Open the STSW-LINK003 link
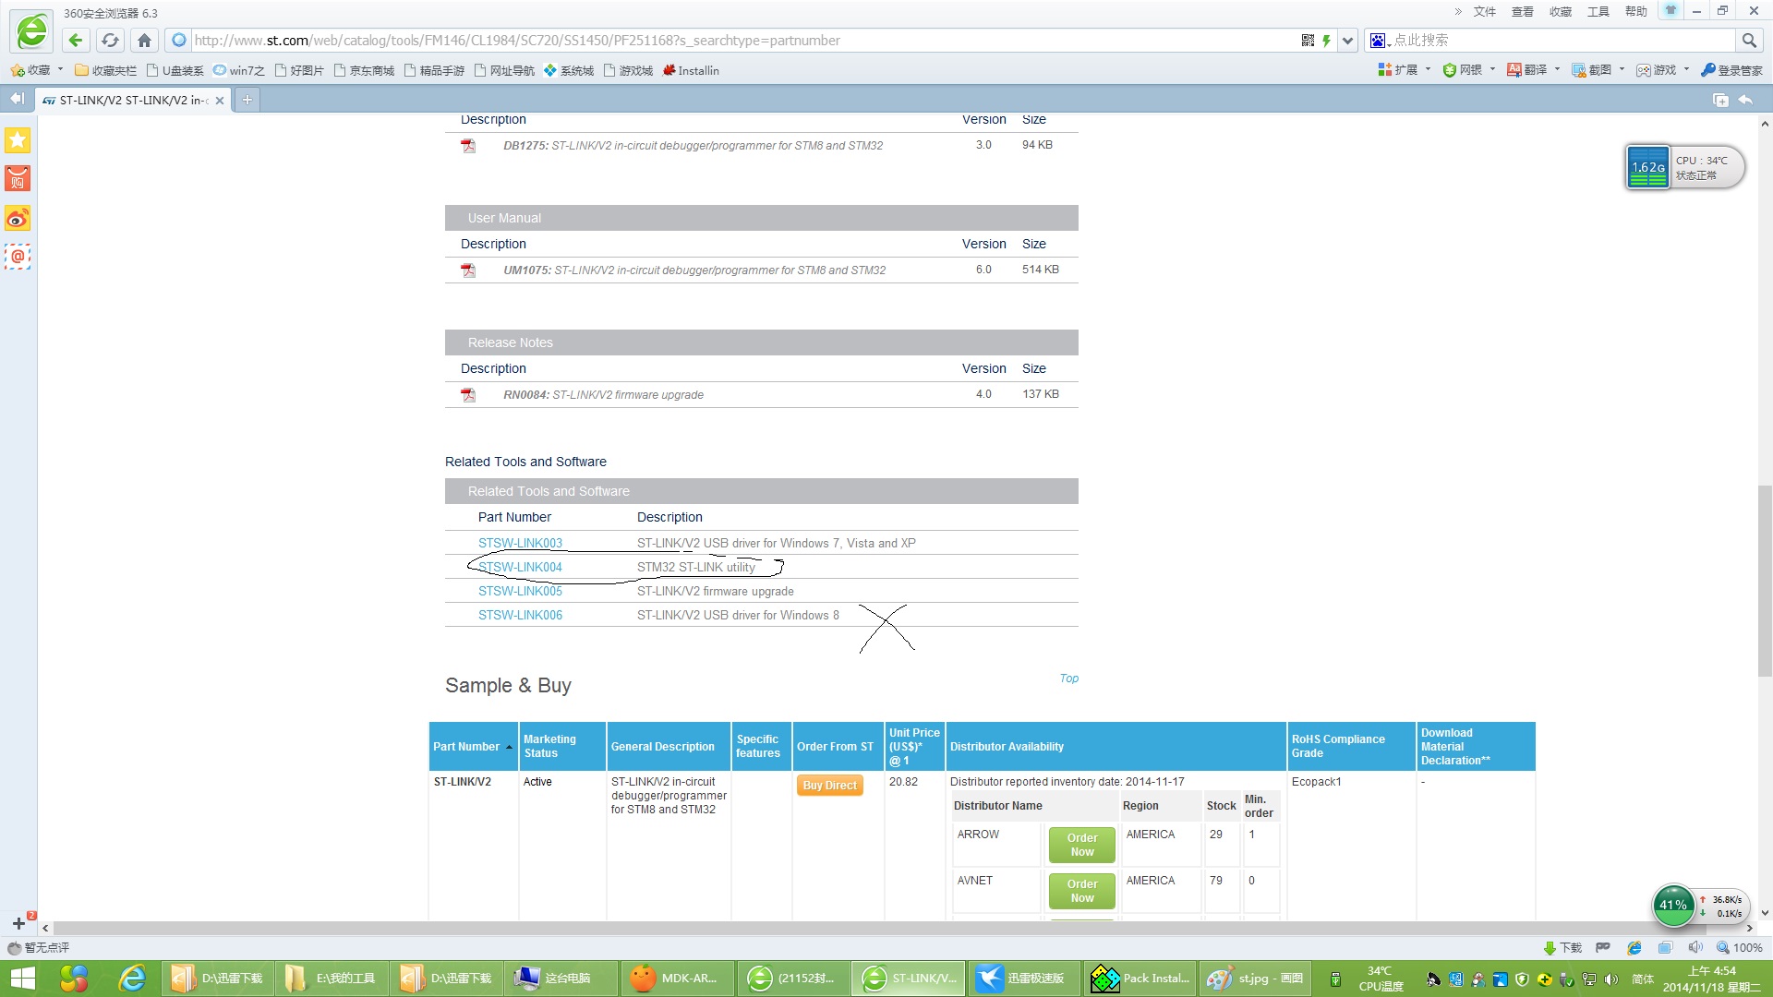1773x997 pixels. coord(520,543)
